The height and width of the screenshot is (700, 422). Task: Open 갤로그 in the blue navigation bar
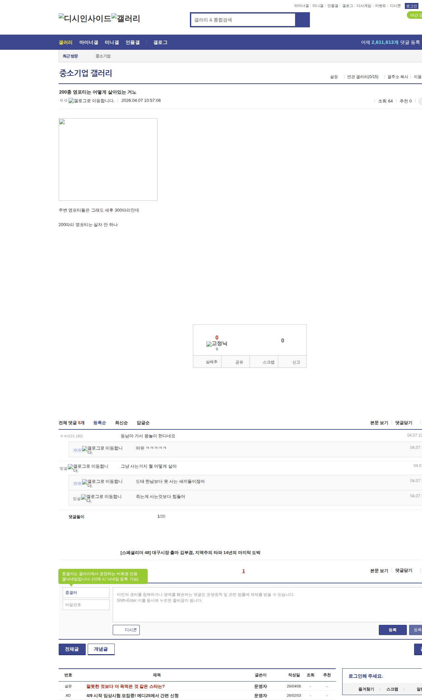(160, 43)
